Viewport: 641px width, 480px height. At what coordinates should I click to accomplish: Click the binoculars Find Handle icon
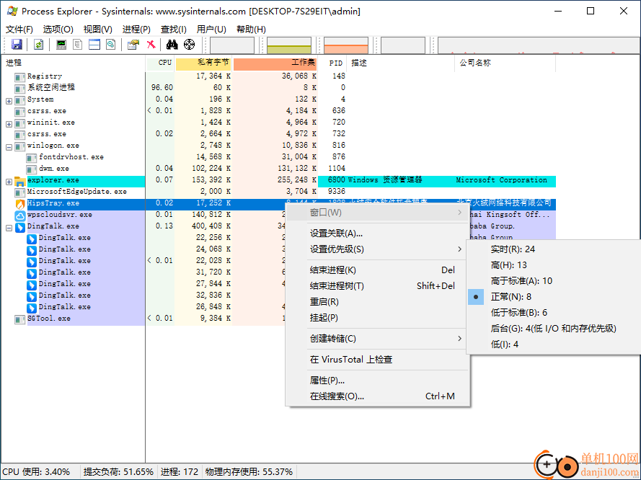(172, 44)
